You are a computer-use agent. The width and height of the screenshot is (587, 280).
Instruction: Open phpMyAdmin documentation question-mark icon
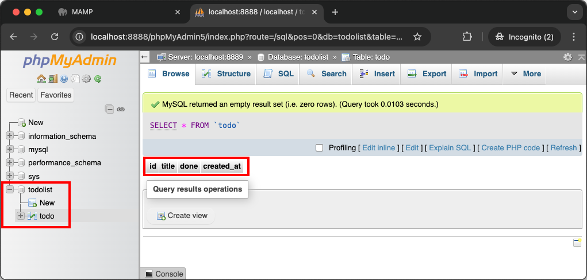[64, 79]
